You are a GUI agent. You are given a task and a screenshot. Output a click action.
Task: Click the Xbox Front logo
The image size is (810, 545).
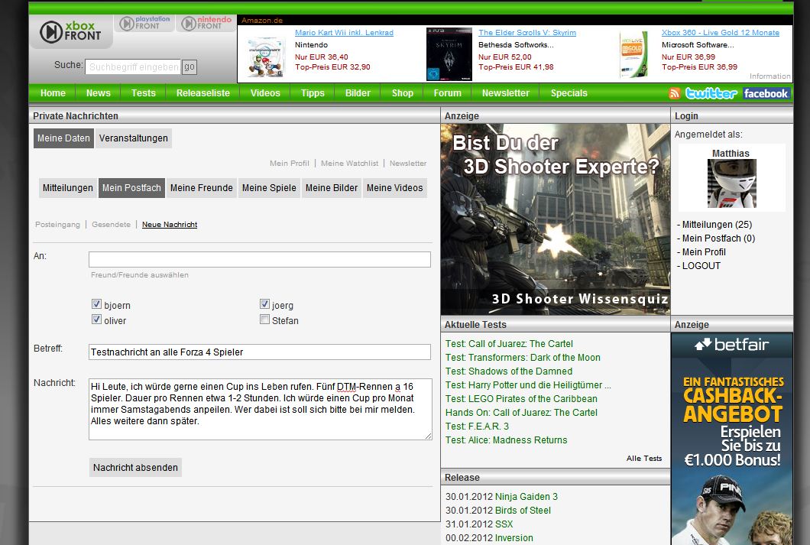pyautogui.click(x=70, y=31)
